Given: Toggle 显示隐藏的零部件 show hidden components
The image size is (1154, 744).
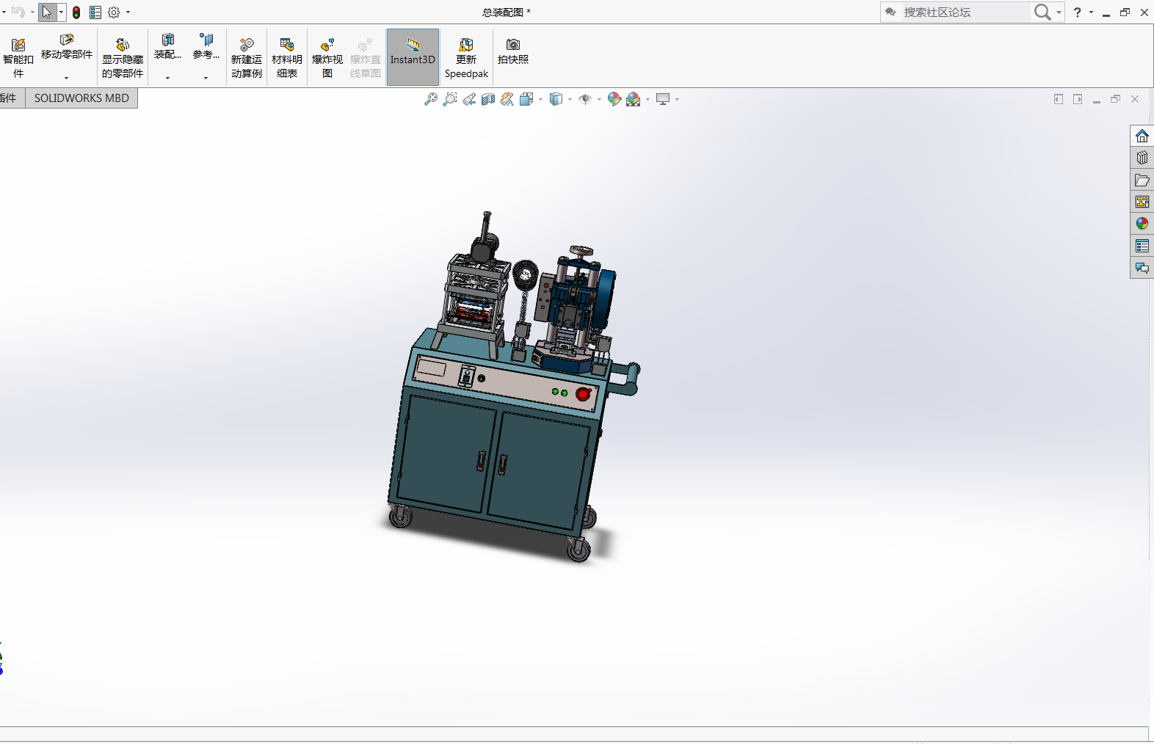Looking at the screenshot, I should click(123, 57).
